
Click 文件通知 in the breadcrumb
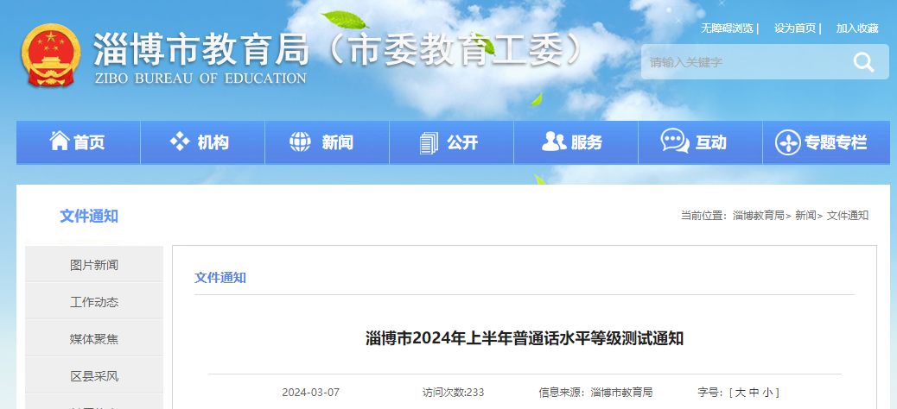848,216
